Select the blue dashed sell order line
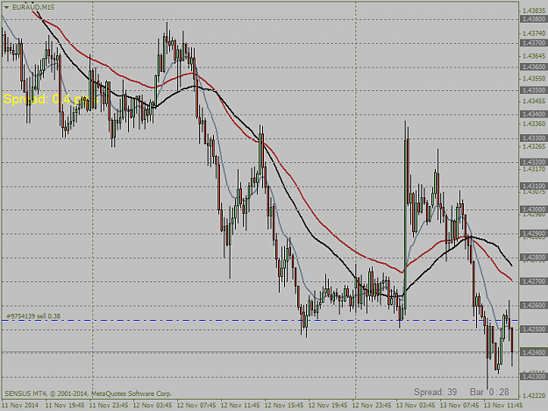Screen dimensions: 548x411 (x=260, y=320)
